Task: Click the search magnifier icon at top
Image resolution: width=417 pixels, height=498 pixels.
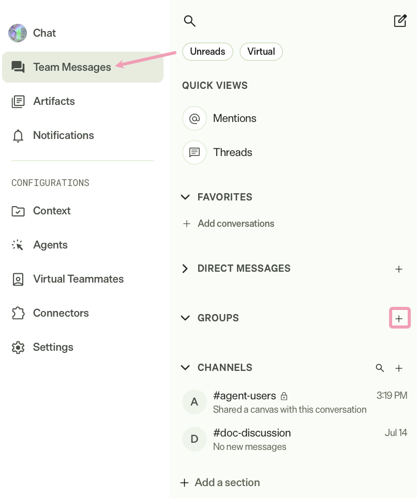Action: pyautogui.click(x=189, y=21)
